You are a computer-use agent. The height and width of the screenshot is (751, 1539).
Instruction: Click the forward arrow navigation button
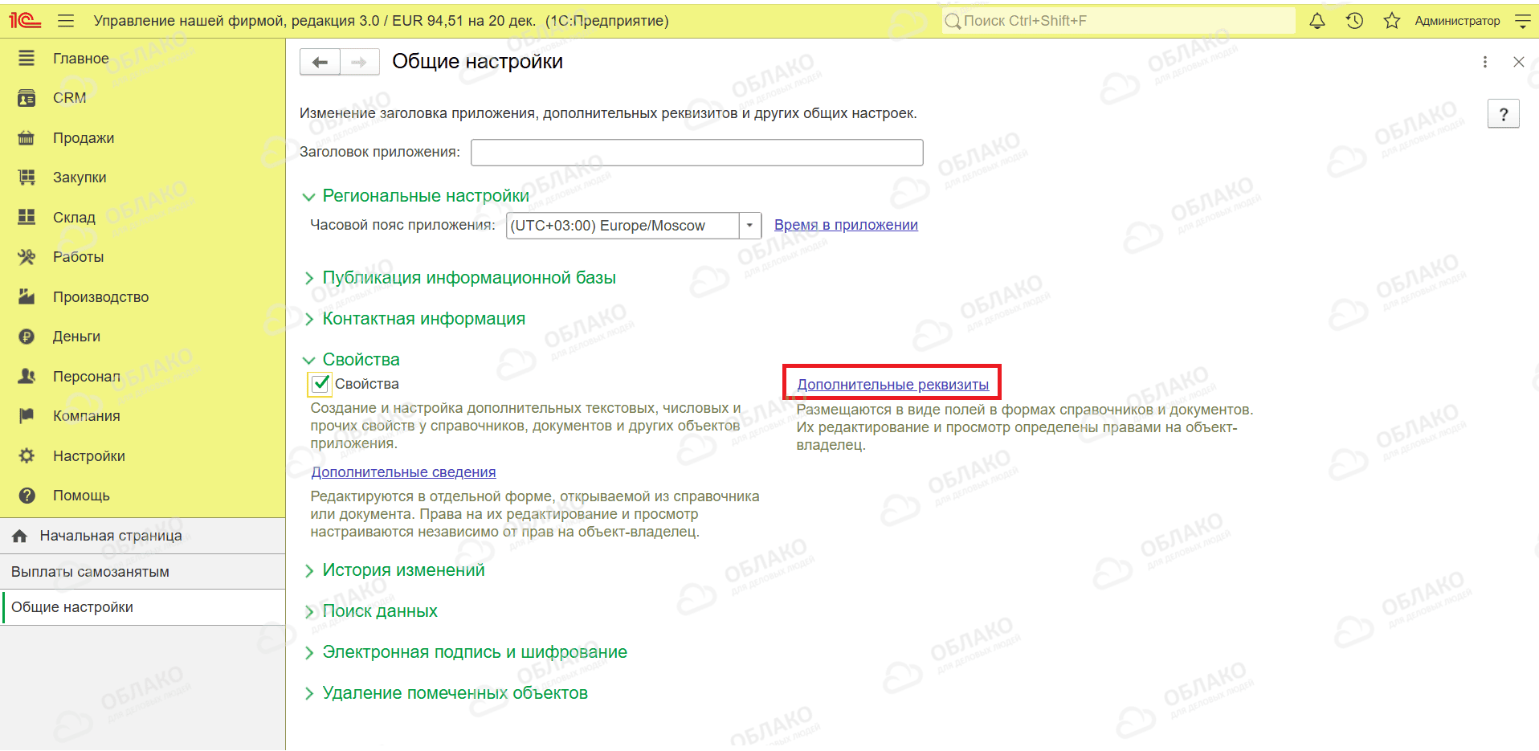click(x=359, y=62)
